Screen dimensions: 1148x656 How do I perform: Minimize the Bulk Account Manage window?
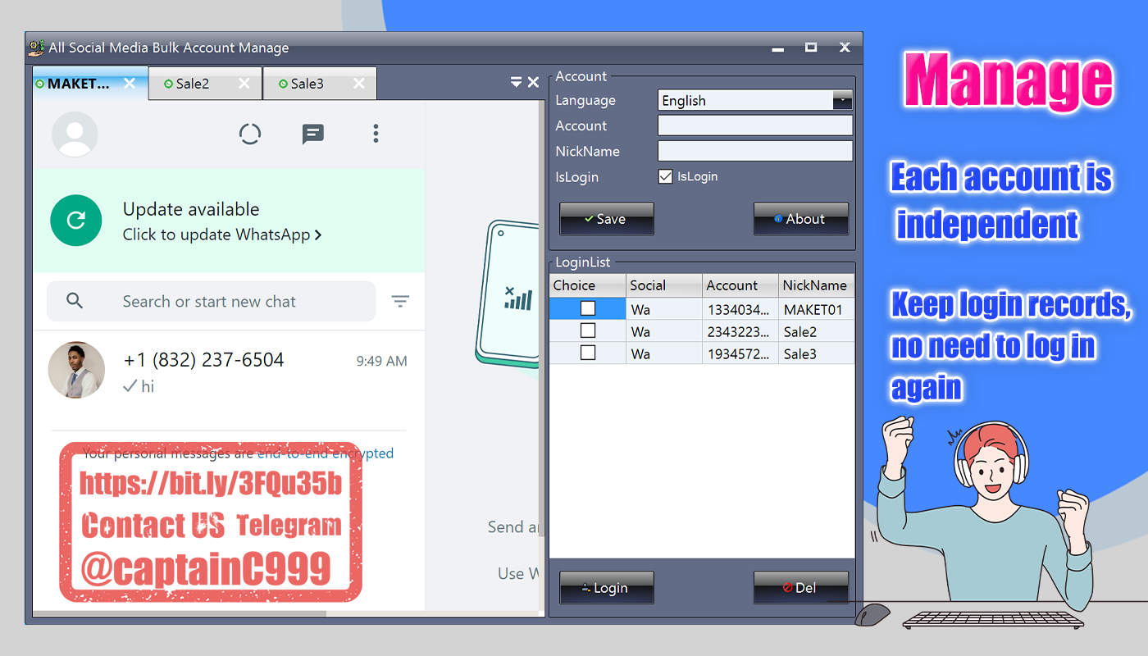(x=778, y=48)
